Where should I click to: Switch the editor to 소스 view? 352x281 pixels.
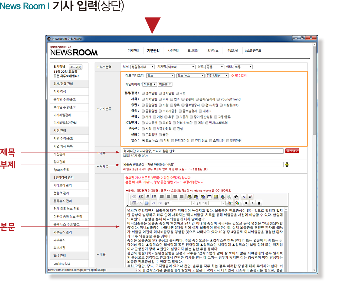click(137, 203)
